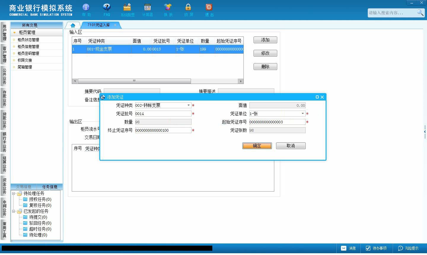Click the 起始凭证序号 input field
The width and height of the screenshot is (427, 255).
pyautogui.click(x=278, y=122)
